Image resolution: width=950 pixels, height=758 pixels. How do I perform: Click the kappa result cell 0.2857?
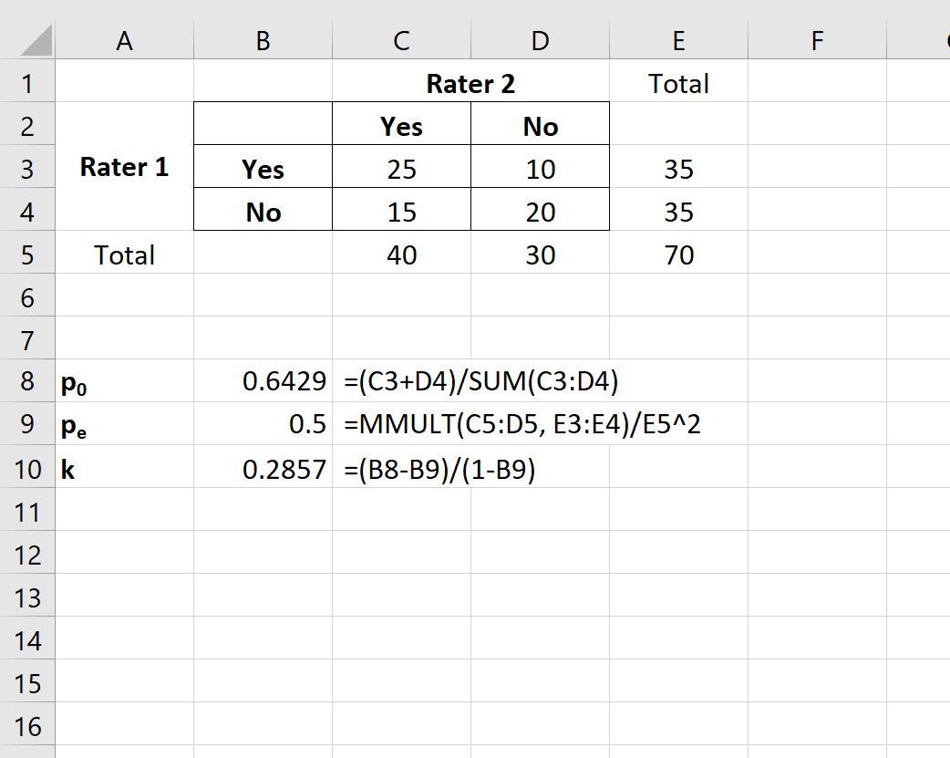tap(263, 470)
